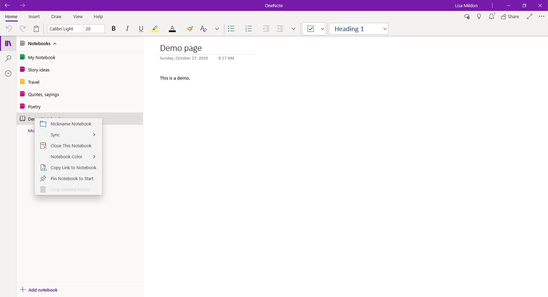The width and height of the screenshot is (548, 297).
Task: Enter full screen mode with the arrows icon
Action: [x=530, y=16]
